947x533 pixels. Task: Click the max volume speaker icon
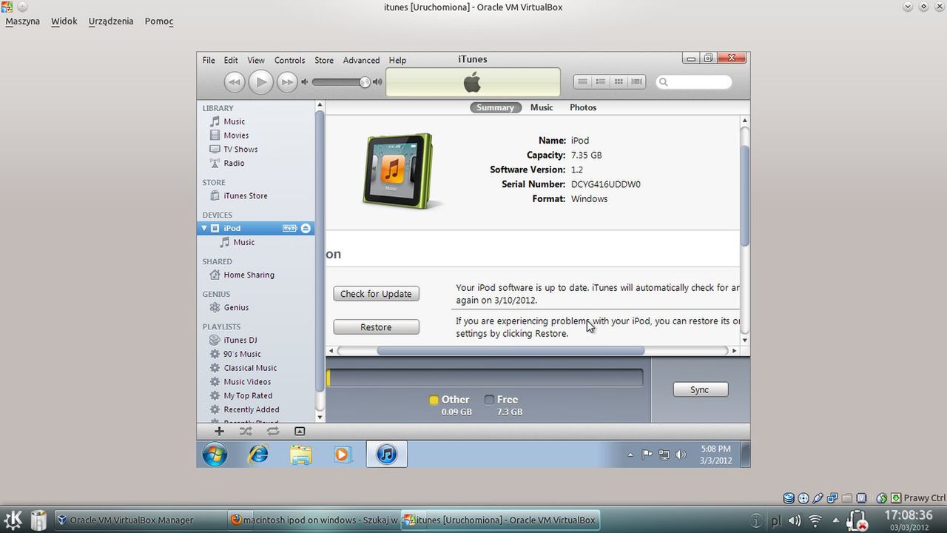(x=377, y=82)
